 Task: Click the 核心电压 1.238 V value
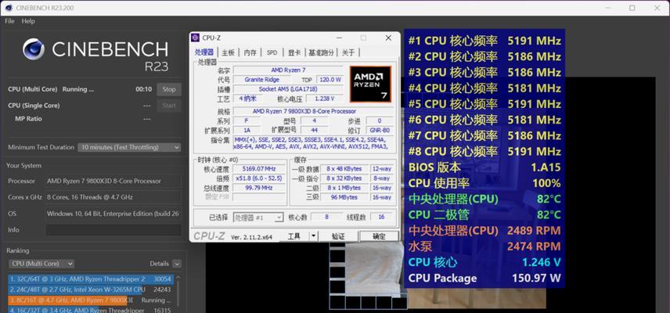pyautogui.click(x=324, y=99)
